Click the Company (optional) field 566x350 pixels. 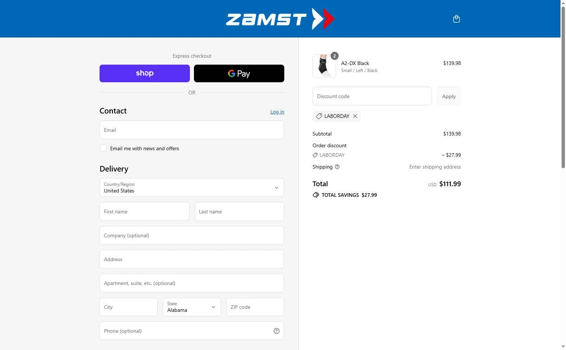coord(192,235)
